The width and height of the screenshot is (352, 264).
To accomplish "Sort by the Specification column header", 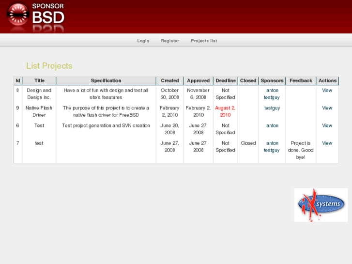I will point(106,81).
